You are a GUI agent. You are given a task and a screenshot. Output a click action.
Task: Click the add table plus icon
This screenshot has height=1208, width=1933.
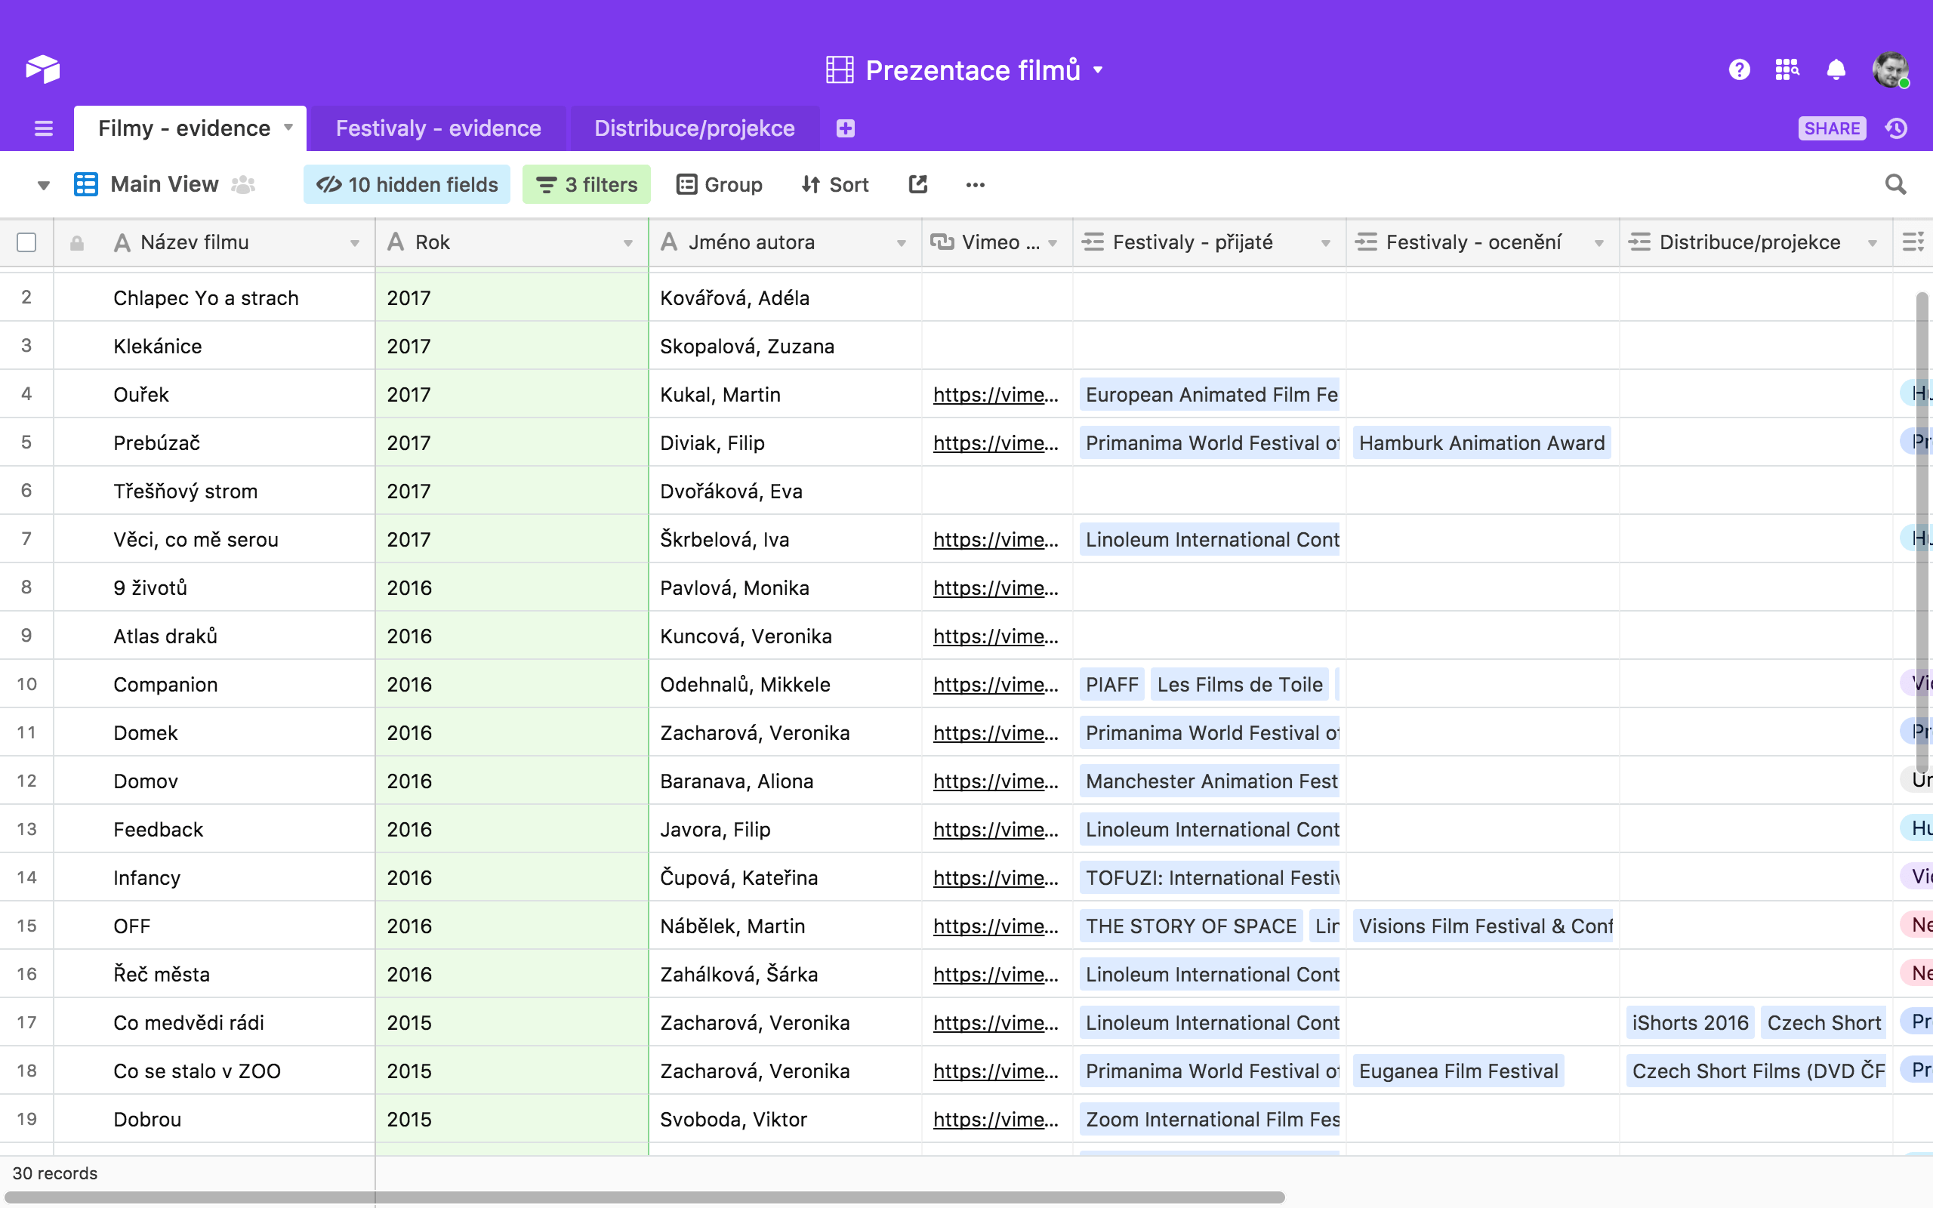(x=845, y=128)
